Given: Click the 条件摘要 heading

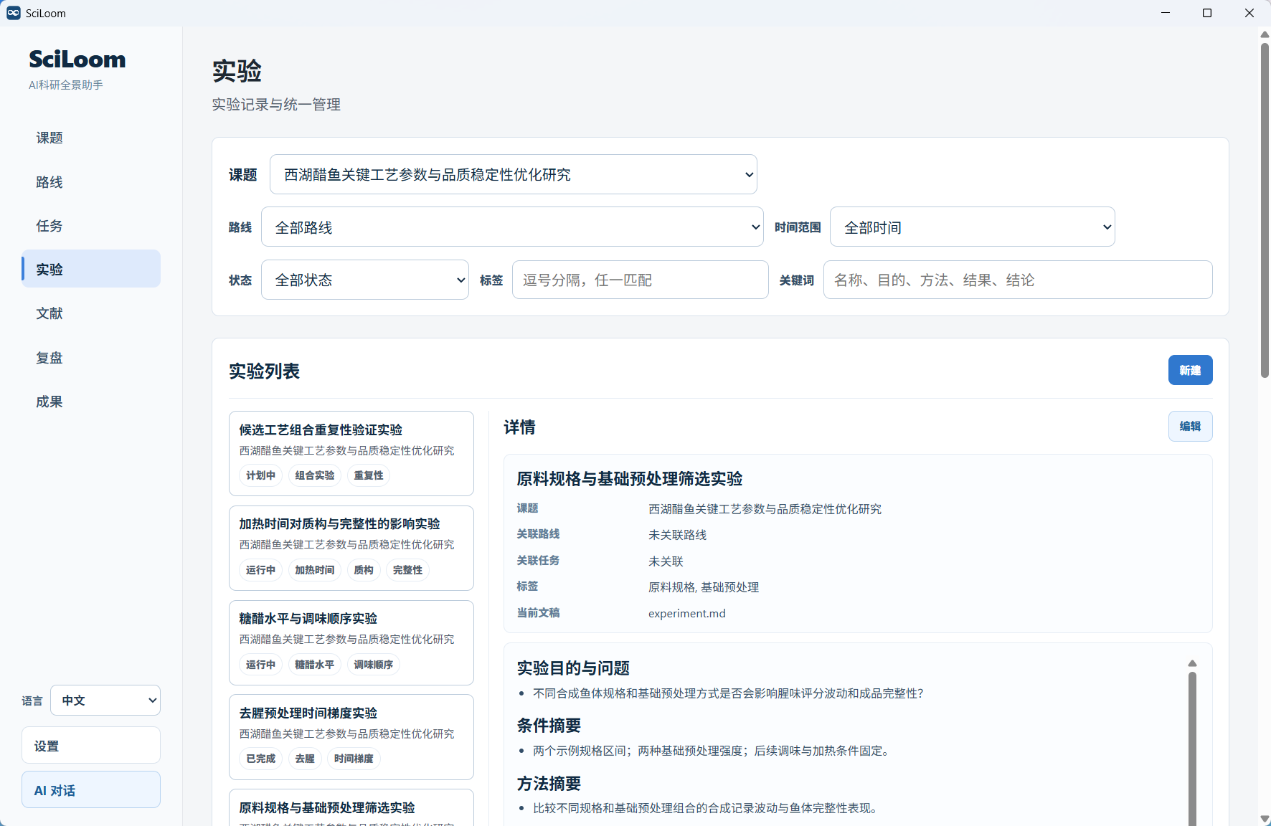Looking at the screenshot, I should pos(549,726).
